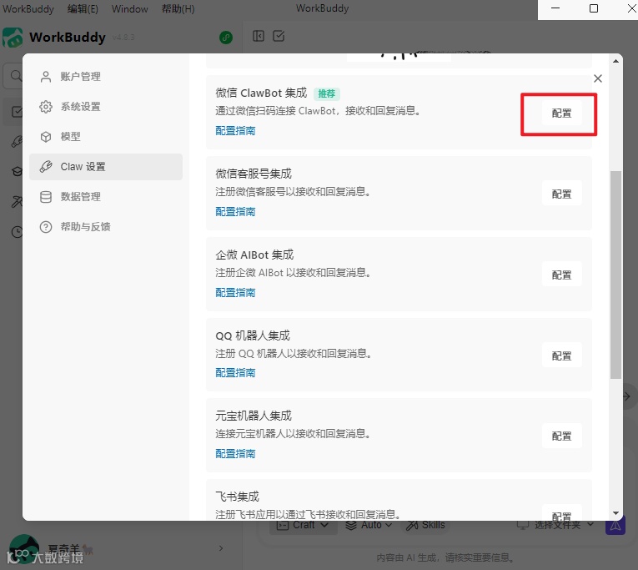The height and width of the screenshot is (570, 638).
Task: Click the 微信 ClawBot 集成 title
Action: coord(261,93)
